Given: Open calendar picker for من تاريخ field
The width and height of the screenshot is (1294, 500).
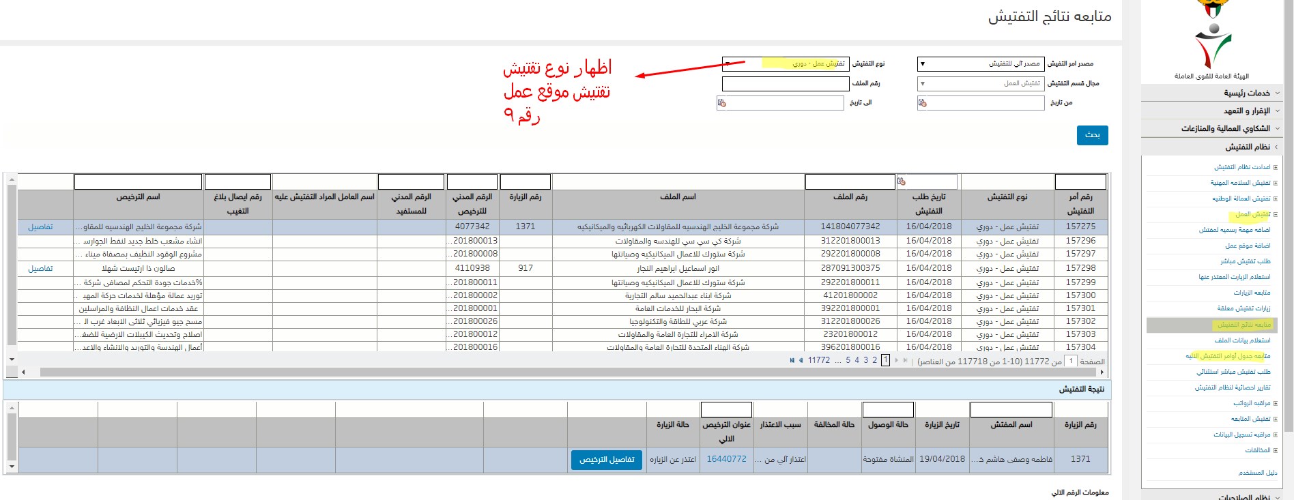Looking at the screenshot, I should point(923,103).
